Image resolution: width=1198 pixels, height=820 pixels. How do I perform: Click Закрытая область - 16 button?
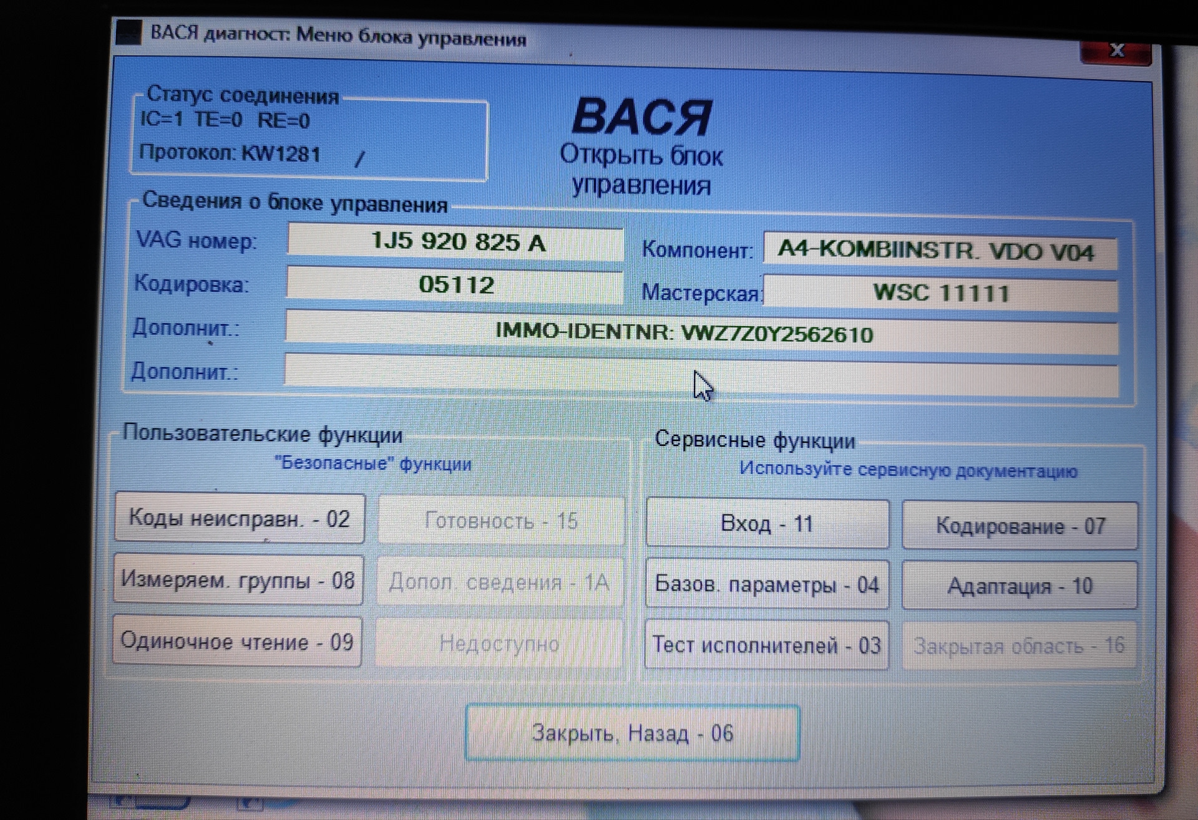[1018, 646]
